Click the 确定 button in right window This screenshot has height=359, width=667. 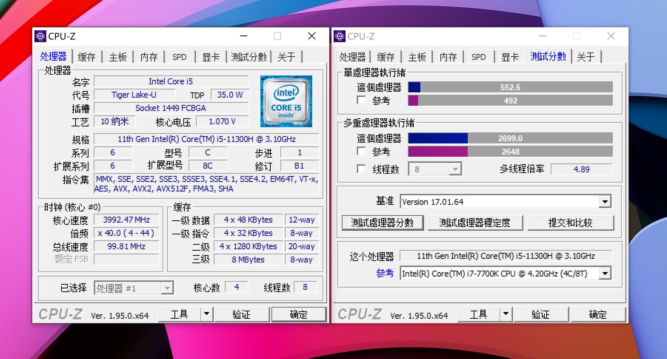[598, 314]
